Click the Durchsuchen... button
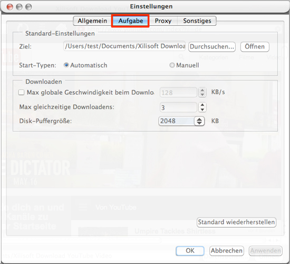 point(212,46)
